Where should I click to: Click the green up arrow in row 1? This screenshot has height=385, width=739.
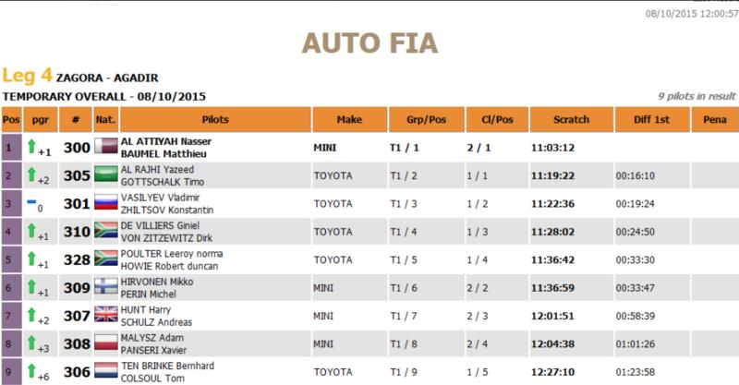pyautogui.click(x=31, y=146)
